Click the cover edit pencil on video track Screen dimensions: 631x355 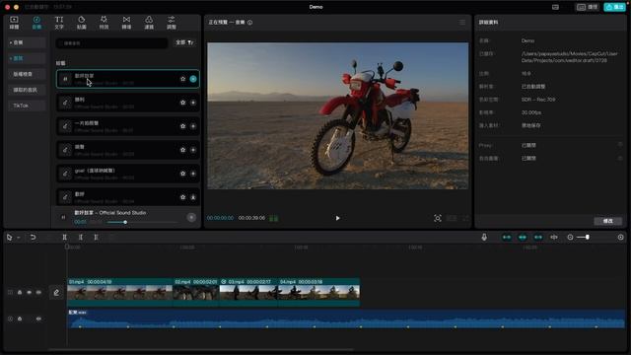[x=56, y=293]
